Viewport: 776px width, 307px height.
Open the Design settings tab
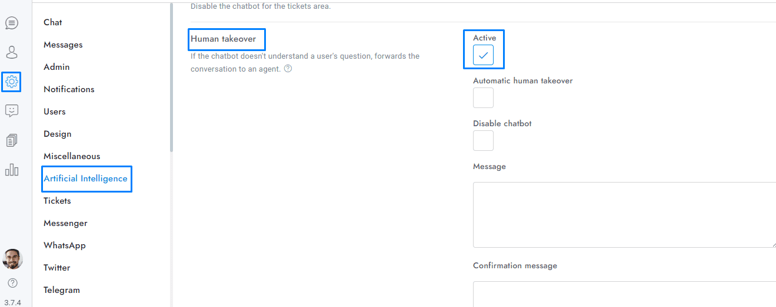(57, 134)
